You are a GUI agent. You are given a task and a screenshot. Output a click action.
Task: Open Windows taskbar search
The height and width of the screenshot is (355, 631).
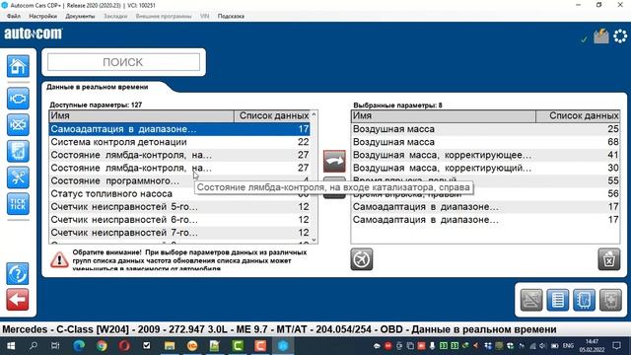(34, 346)
